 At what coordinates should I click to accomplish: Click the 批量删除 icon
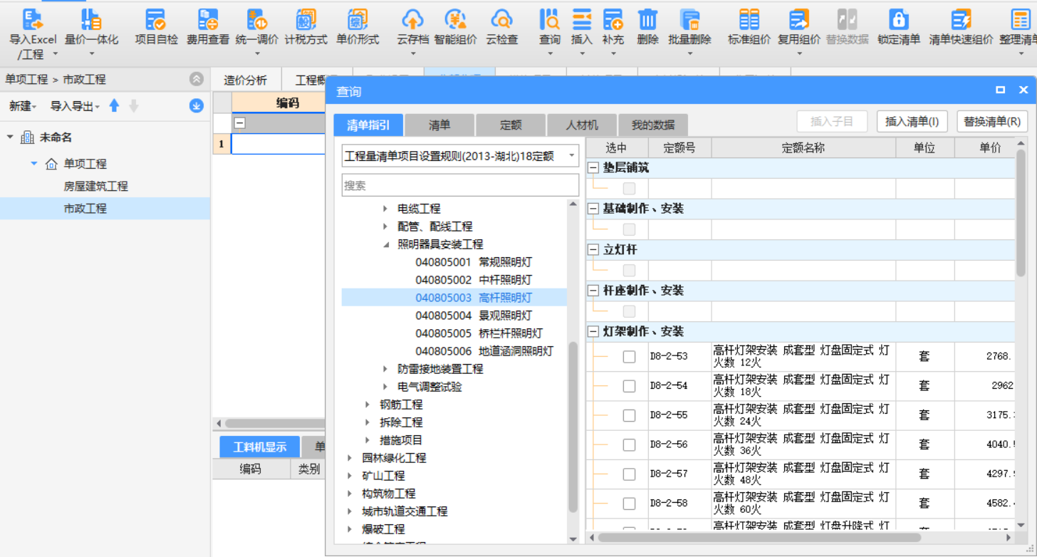click(x=689, y=19)
